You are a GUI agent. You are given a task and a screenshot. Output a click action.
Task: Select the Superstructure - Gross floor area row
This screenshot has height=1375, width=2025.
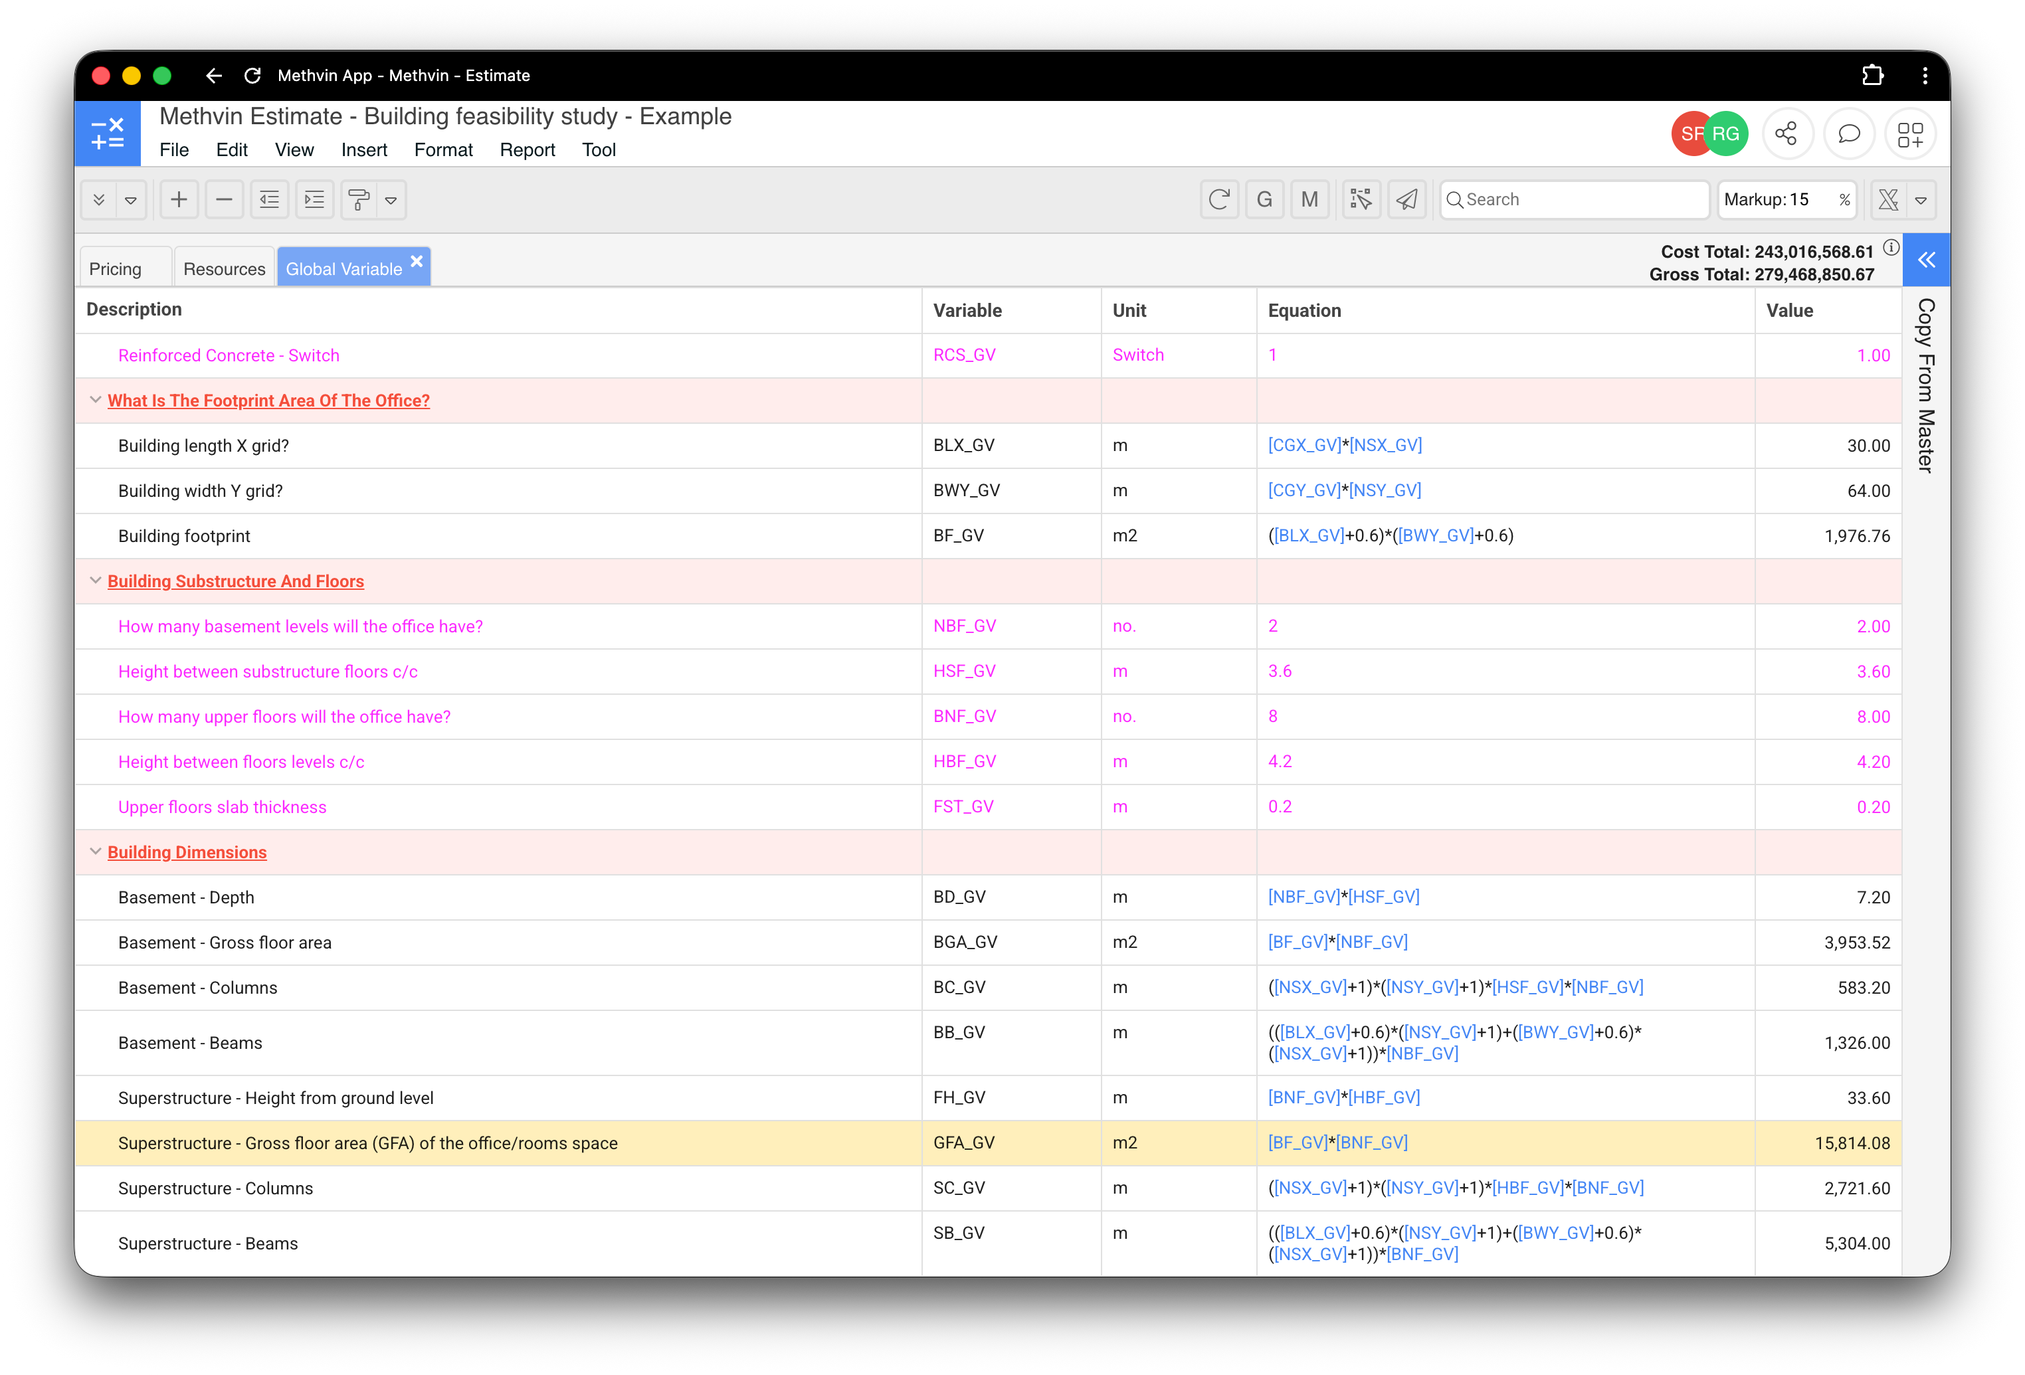click(988, 1143)
